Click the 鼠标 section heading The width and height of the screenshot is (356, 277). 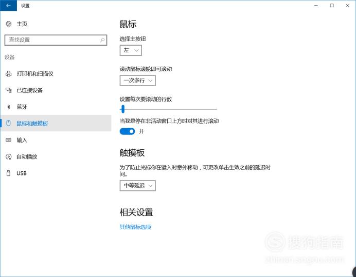(x=128, y=24)
